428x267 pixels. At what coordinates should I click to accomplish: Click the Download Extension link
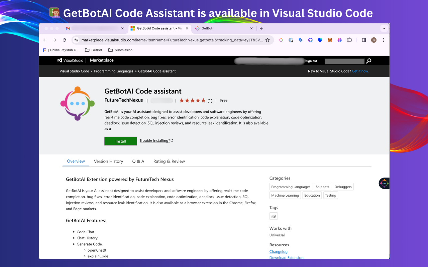(287, 257)
